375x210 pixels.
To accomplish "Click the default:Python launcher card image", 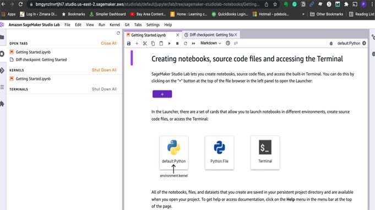I will tap(173, 153).
